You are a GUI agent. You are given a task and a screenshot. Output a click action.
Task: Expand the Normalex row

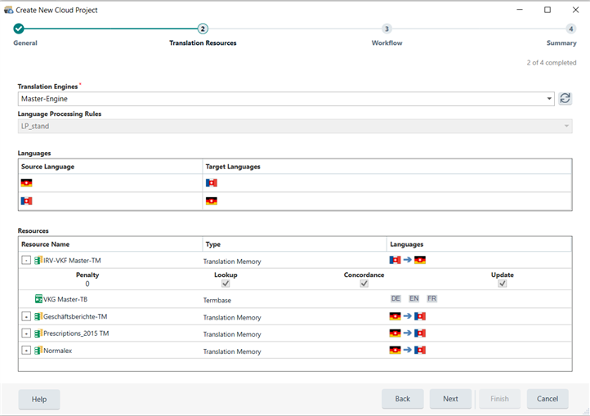[x=26, y=351]
